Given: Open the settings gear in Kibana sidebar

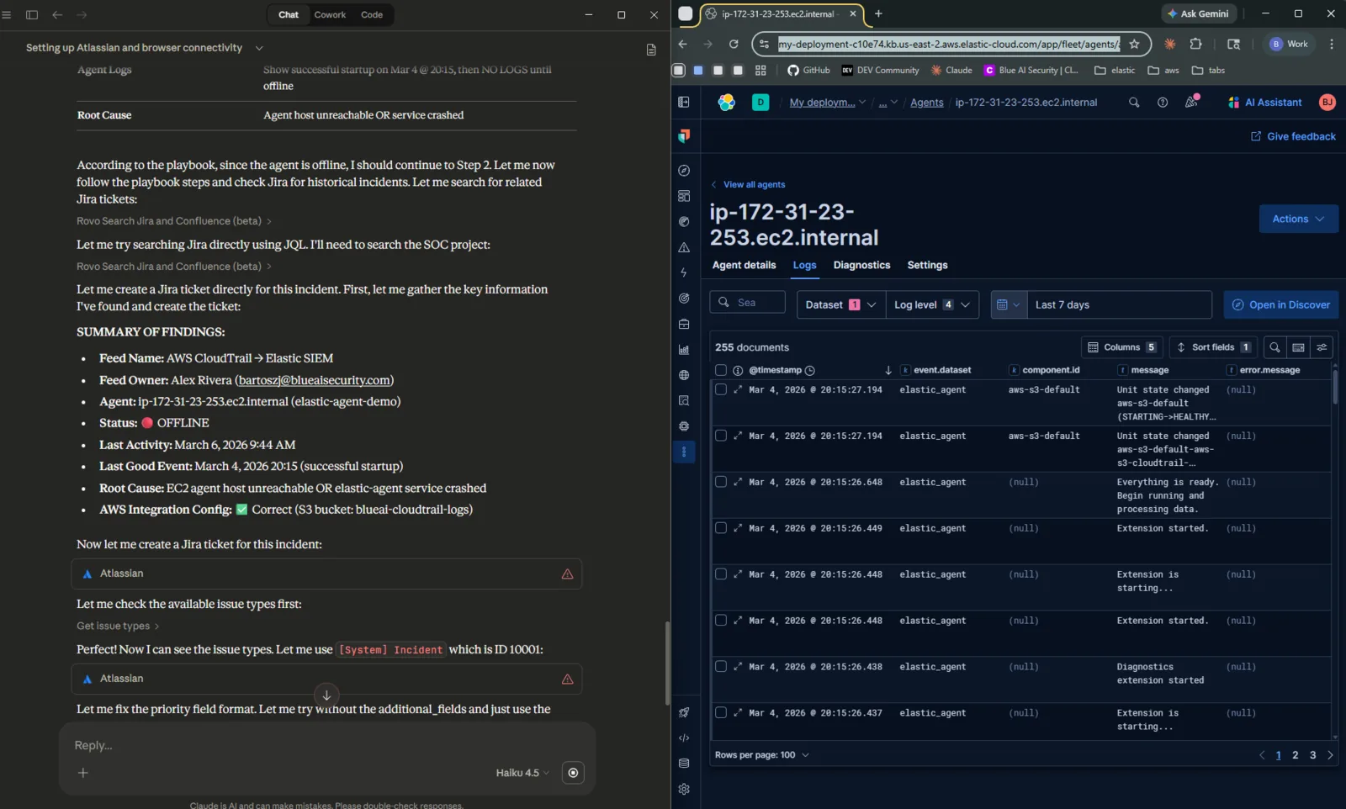Looking at the screenshot, I should 684,789.
